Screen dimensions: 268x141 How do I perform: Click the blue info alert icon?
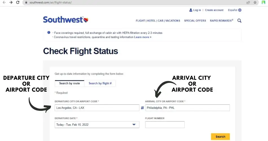click(x=49, y=32)
